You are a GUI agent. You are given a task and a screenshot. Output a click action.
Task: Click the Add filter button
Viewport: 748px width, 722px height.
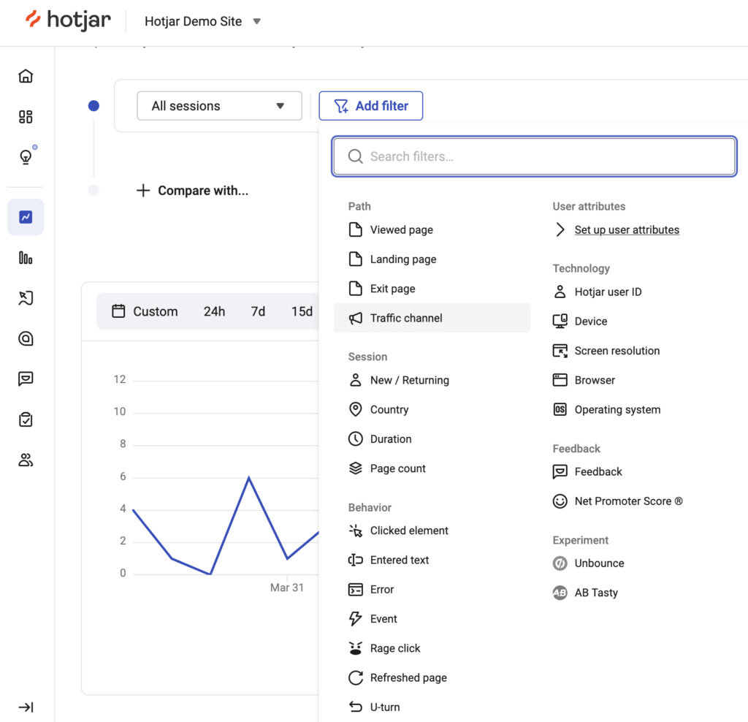point(371,105)
